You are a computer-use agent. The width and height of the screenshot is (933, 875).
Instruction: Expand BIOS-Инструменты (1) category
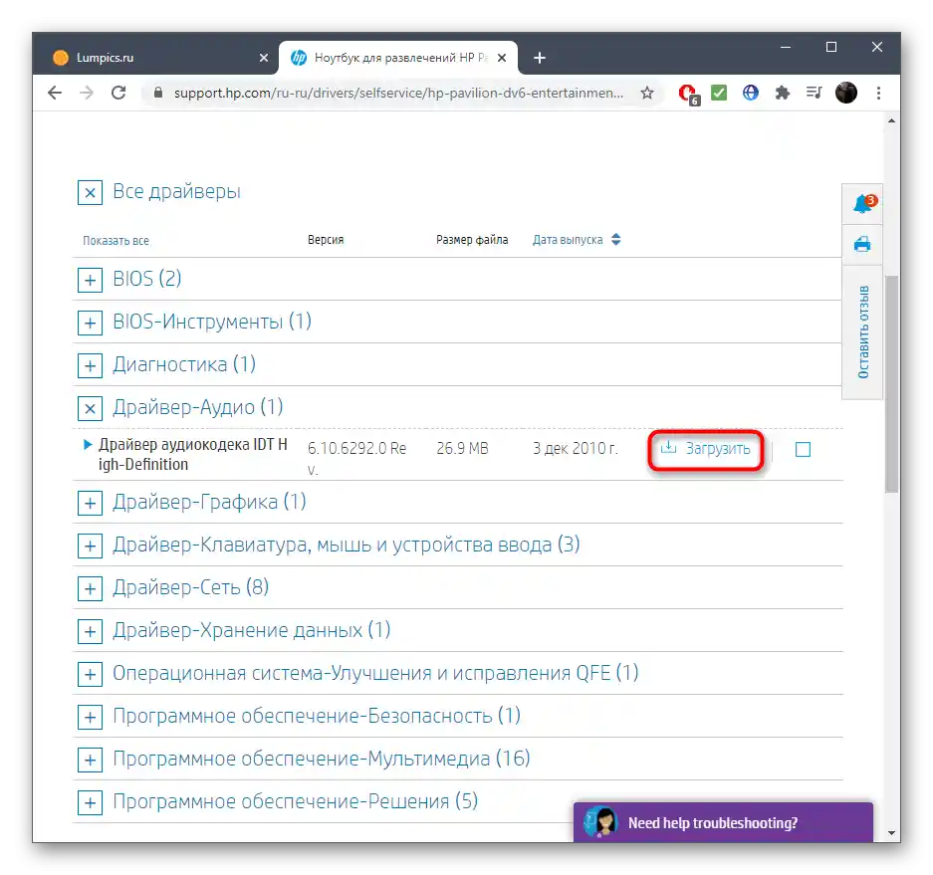[90, 323]
